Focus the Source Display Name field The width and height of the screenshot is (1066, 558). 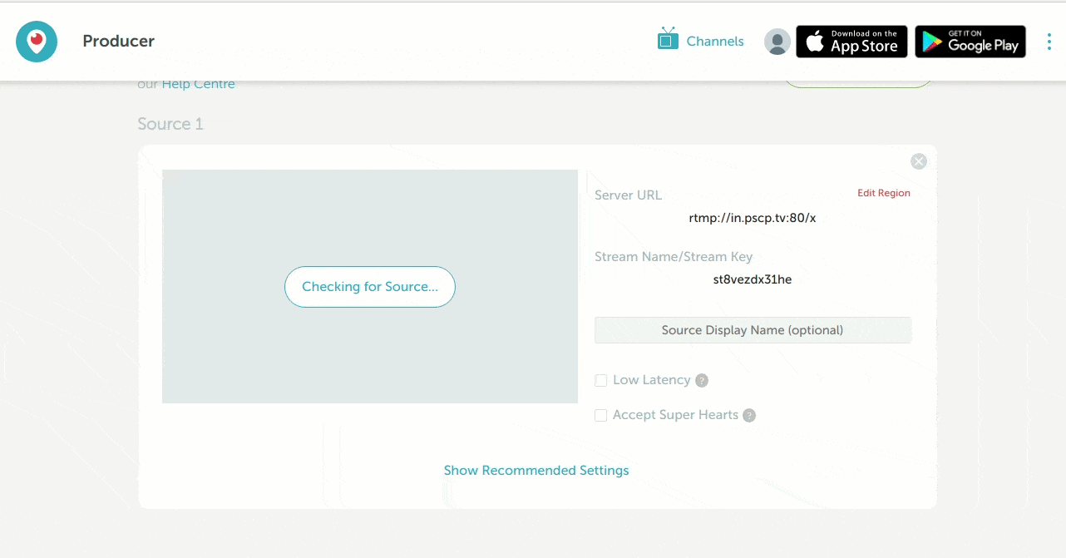pyautogui.click(x=753, y=330)
